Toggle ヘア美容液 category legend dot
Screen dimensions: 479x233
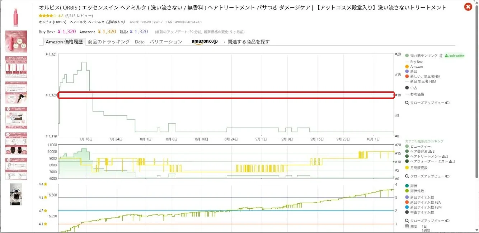point(407,151)
